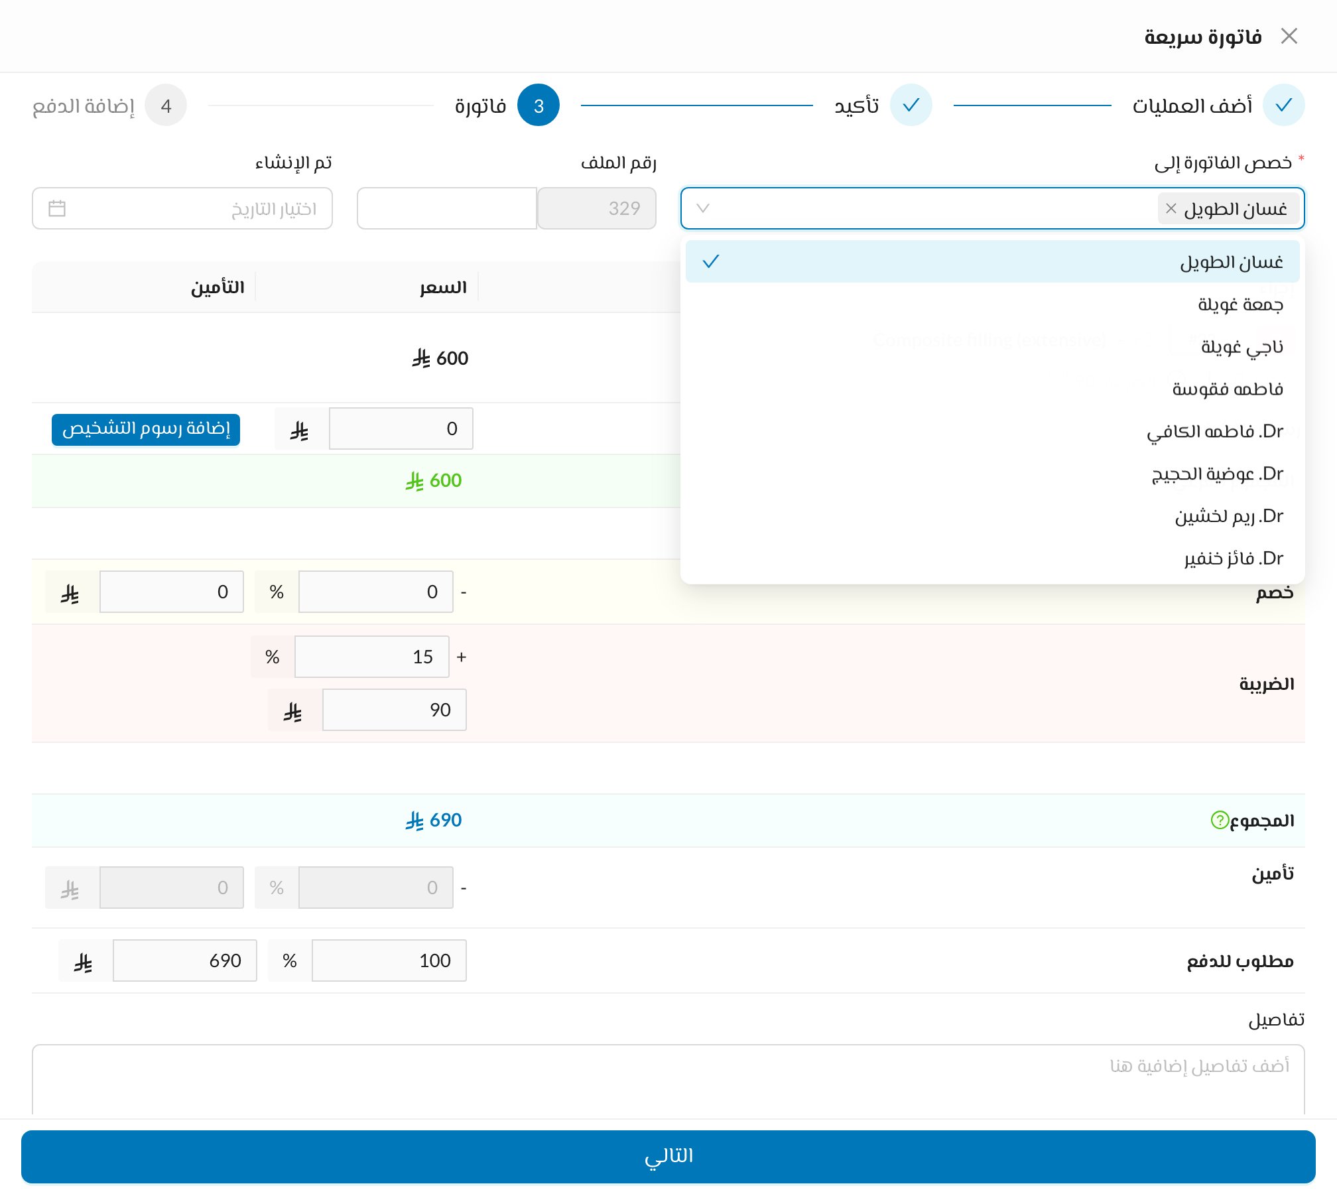Select Dr. ريم لخشين option
Image resolution: width=1337 pixels, height=1194 pixels.
(x=992, y=516)
